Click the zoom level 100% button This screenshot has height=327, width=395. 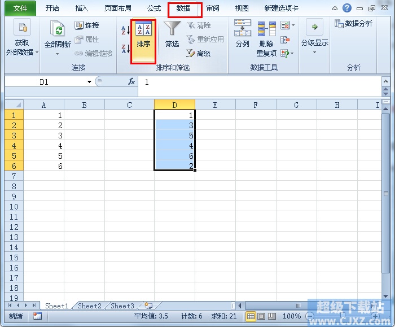292,316
